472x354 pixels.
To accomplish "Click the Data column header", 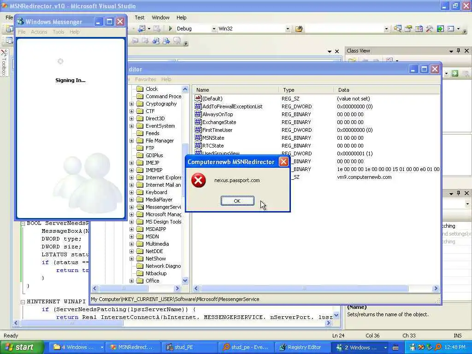I will click(x=387, y=90).
